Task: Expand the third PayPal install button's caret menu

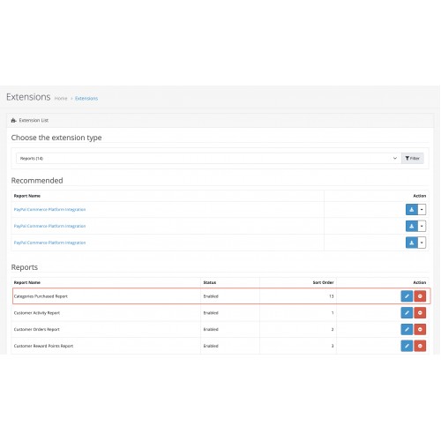Action: 422,243
